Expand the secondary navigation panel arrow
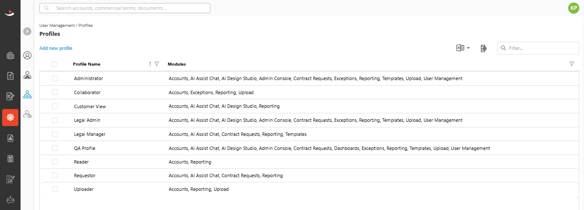The width and height of the screenshot is (584, 210). [x=27, y=31]
